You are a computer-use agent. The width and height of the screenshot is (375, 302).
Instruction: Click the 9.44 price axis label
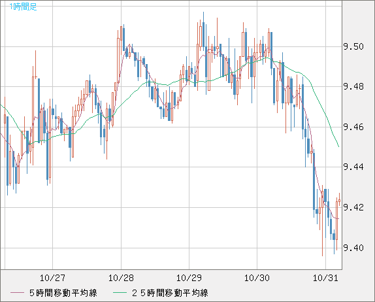pos(353,167)
